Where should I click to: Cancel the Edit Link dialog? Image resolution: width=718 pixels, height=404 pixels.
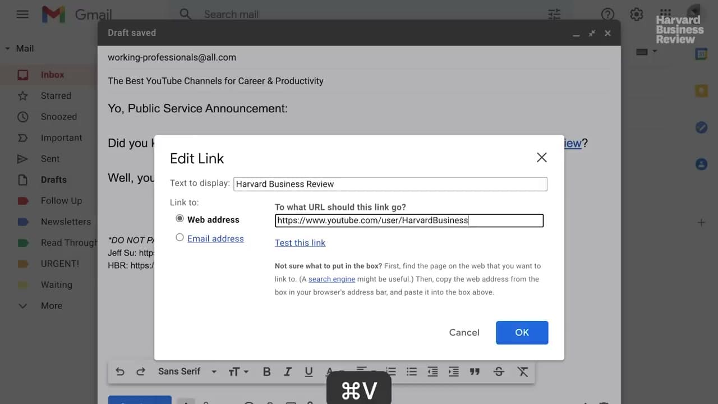pyautogui.click(x=464, y=333)
